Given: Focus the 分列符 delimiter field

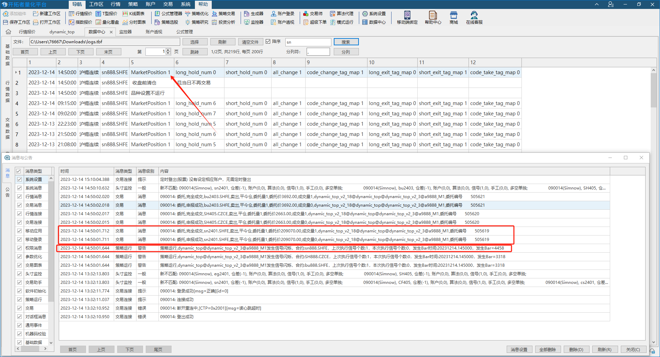Looking at the screenshot, I should click(x=318, y=52).
